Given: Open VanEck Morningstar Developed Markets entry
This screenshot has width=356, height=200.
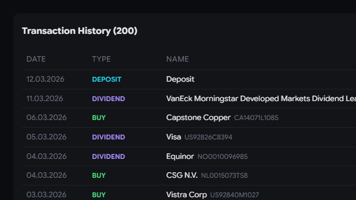Looking at the screenshot, I should pos(261,99).
